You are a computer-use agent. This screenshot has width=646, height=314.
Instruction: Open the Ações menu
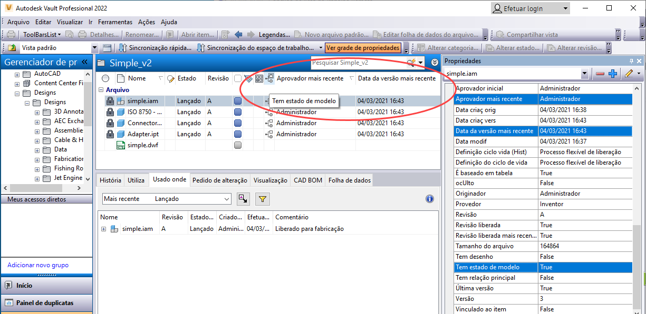click(147, 22)
